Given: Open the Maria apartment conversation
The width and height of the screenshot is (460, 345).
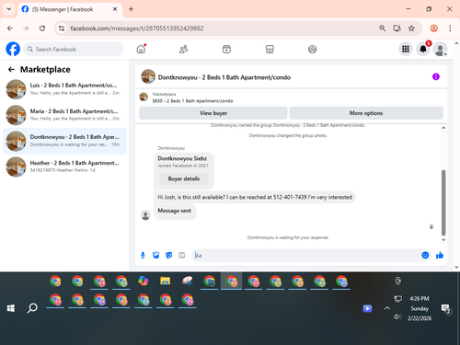Looking at the screenshot, I should coord(64,115).
